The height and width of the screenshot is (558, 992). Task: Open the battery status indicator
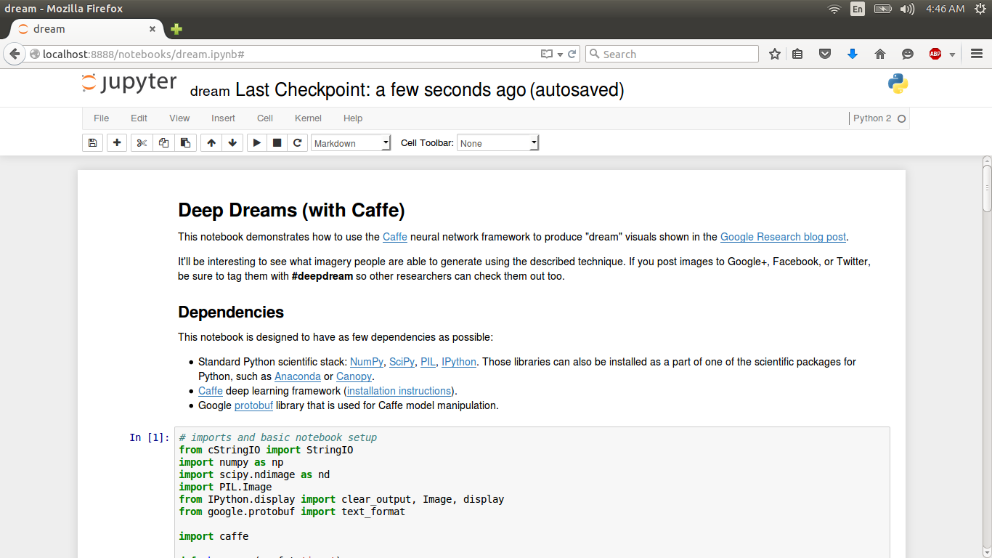coord(882,9)
